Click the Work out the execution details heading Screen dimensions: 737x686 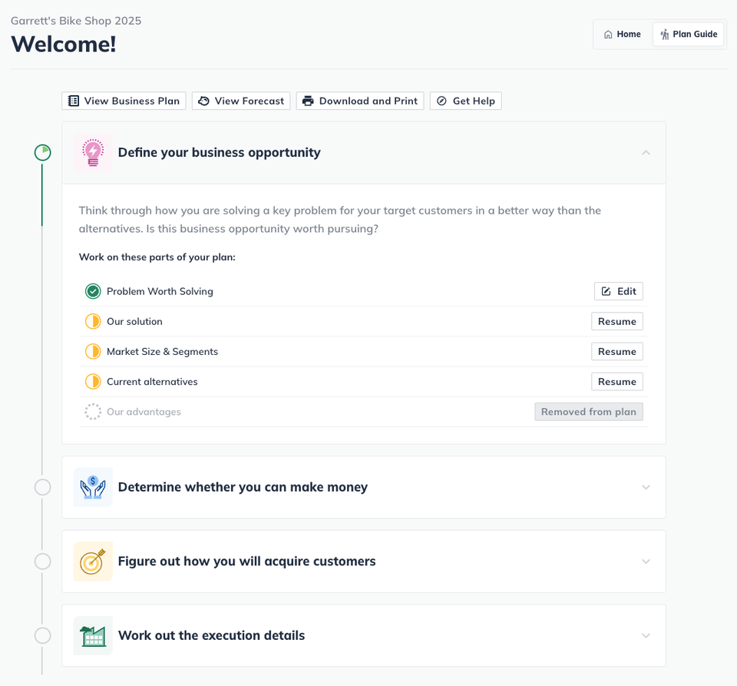tap(212, 636)
